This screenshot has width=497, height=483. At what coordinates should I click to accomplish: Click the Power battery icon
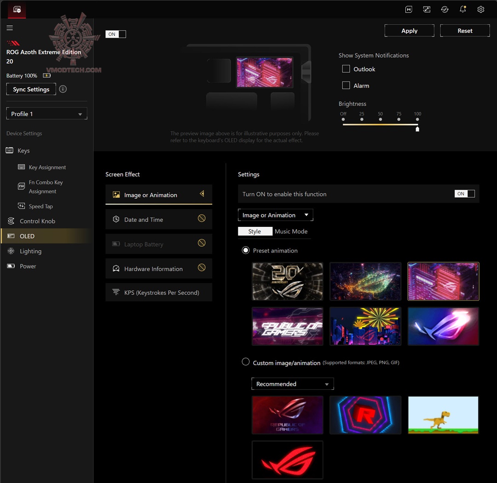11,266
